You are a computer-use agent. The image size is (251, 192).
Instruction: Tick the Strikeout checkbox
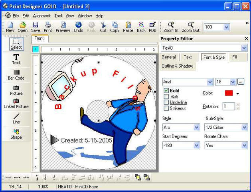[166, 108]
